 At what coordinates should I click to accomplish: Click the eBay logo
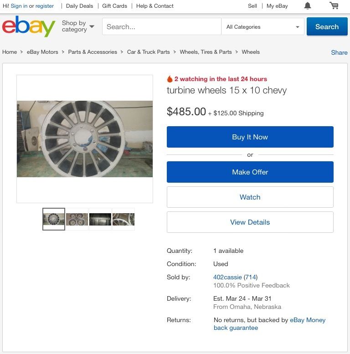coord(29,26)
